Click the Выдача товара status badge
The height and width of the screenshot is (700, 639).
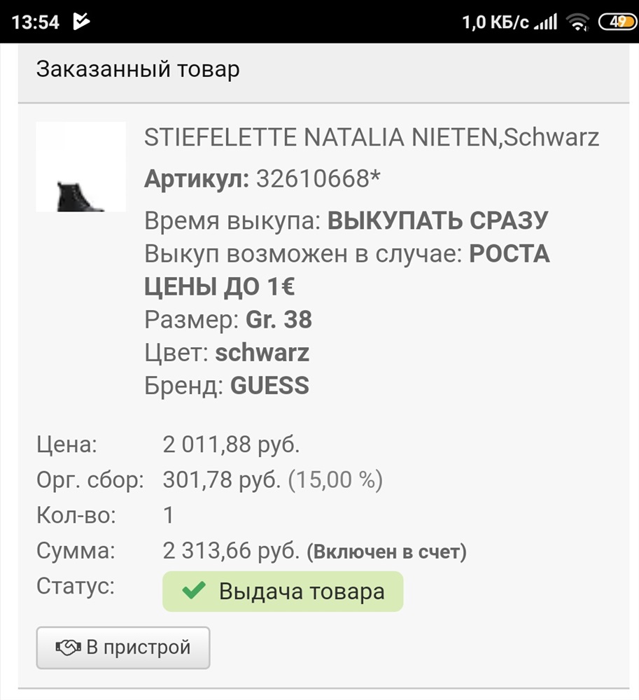(x=283, y=591)
